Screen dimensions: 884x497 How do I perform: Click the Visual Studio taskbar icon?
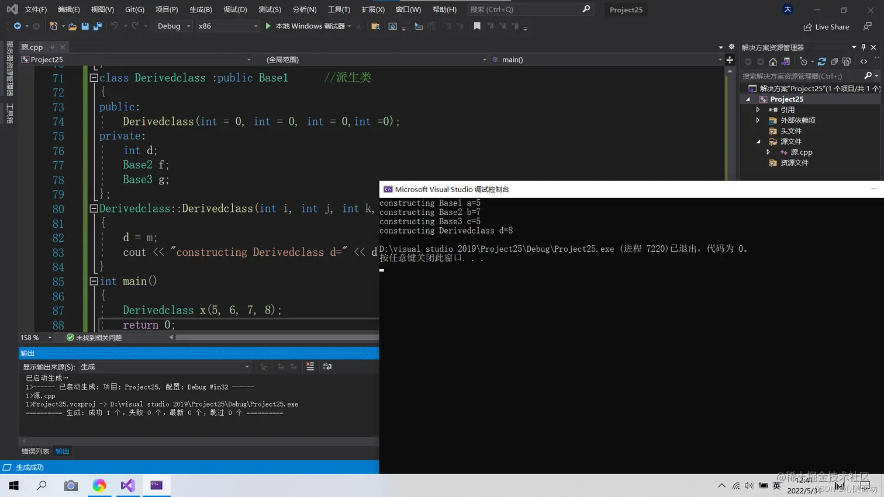[x=127, y=485]
